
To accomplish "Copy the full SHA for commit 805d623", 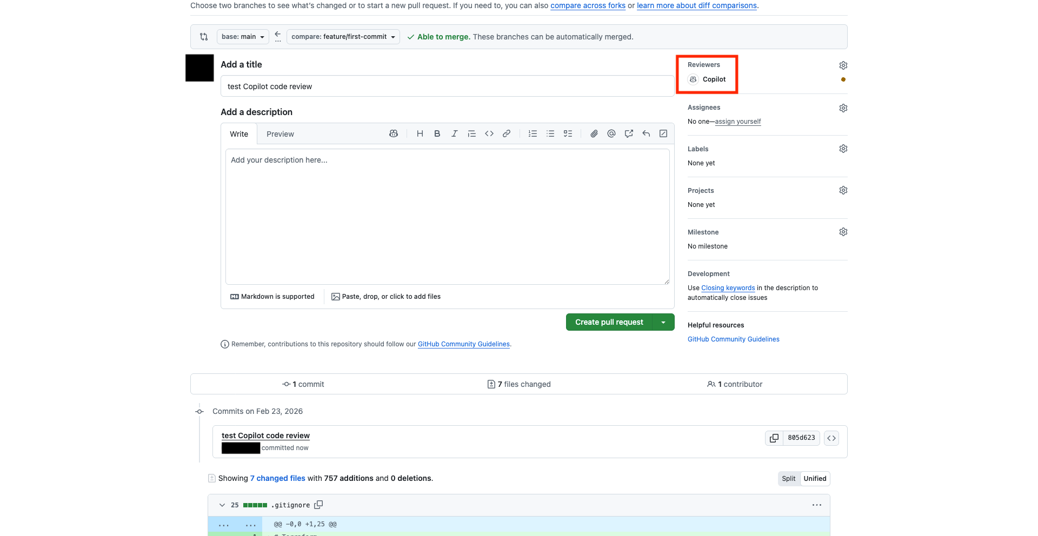I will click(774, 438).
